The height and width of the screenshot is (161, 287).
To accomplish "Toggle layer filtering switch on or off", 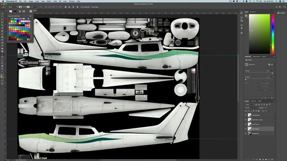I will click(270, 104).
